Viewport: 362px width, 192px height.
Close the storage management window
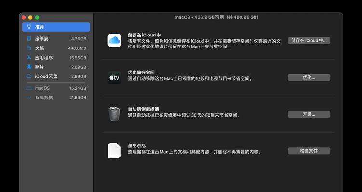pyautogui.click(x=24, y=17)
